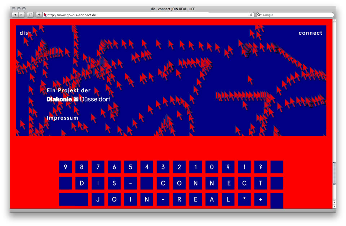
Task: Click the 'Ein Projekt der' text
Action: (68, 90)
